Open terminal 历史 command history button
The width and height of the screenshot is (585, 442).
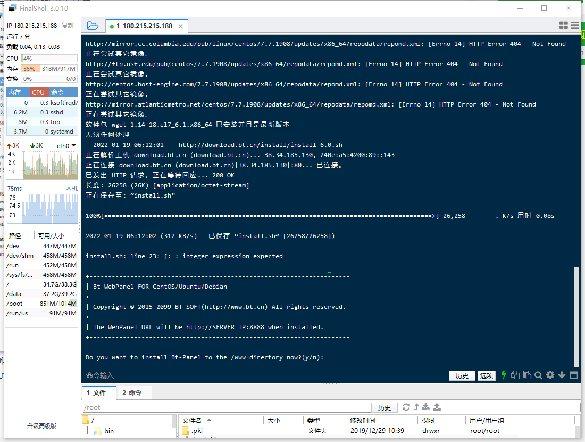[x=462, y=375]
